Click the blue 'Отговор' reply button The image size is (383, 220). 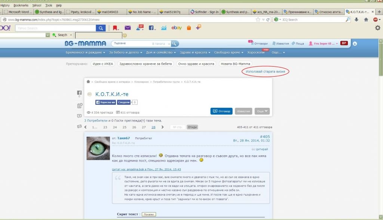[x=221, y=111]
